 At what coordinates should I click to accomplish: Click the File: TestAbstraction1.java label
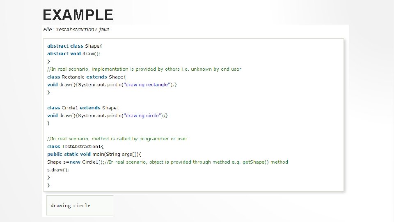(x=76, y=30)
